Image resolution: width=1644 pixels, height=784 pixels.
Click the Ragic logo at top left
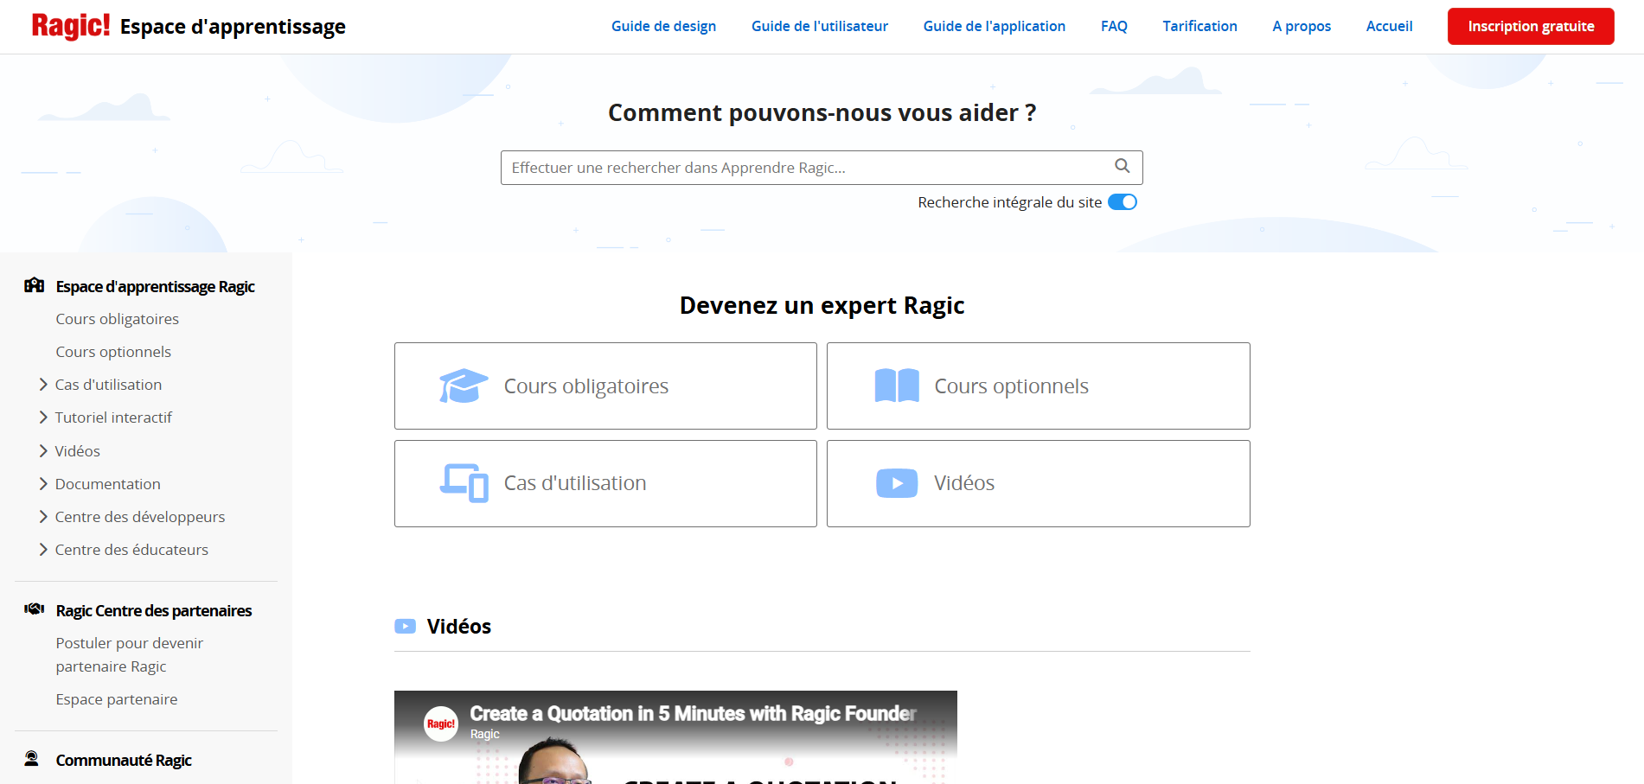[71, 26]
